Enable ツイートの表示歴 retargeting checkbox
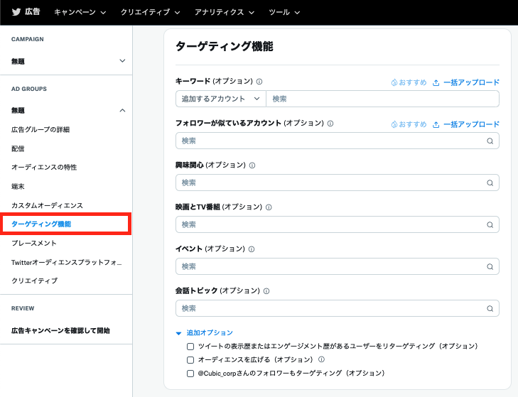Screen dimensions: 518x397 (x=190, y=346)
